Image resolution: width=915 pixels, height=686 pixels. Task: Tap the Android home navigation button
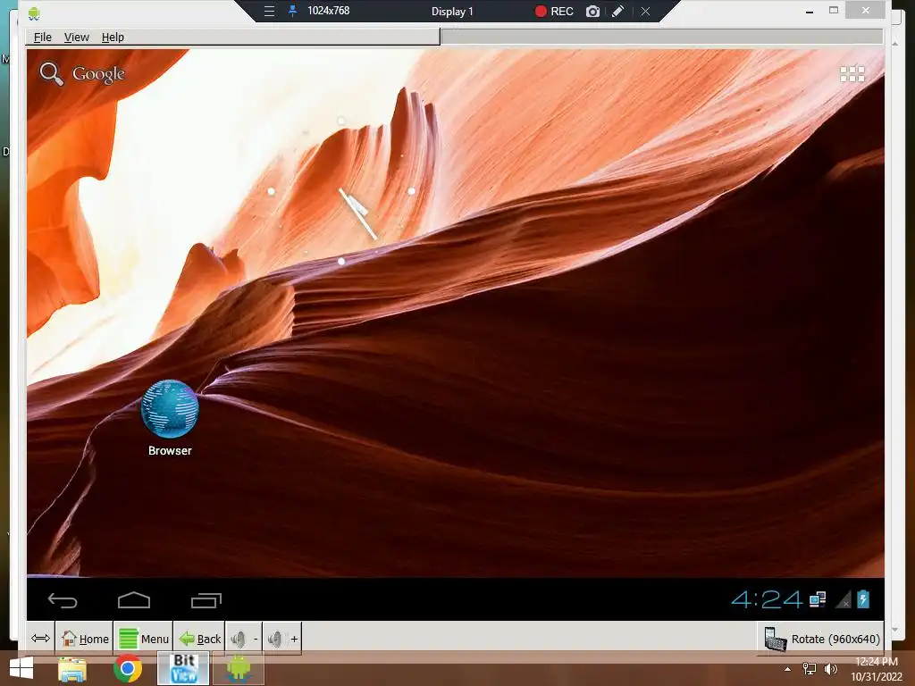134,599
